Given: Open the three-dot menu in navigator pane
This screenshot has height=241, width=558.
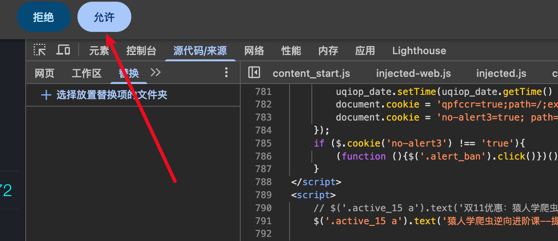Looking at the screenshot, I should pyautogui.click(x=226, y=73).
